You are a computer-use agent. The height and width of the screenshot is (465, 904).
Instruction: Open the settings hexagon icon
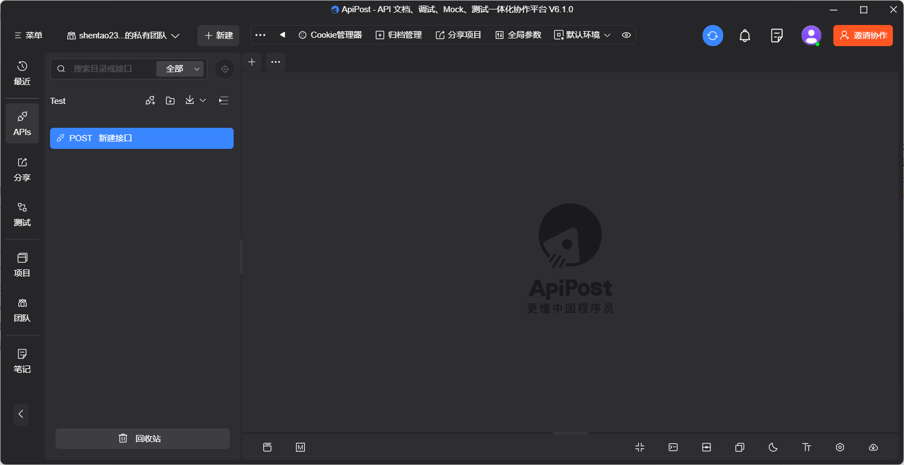tap(840, 447)
